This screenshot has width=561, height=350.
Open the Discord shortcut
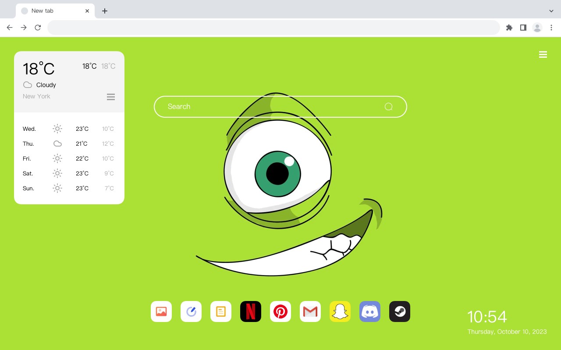tap(370, 311)
